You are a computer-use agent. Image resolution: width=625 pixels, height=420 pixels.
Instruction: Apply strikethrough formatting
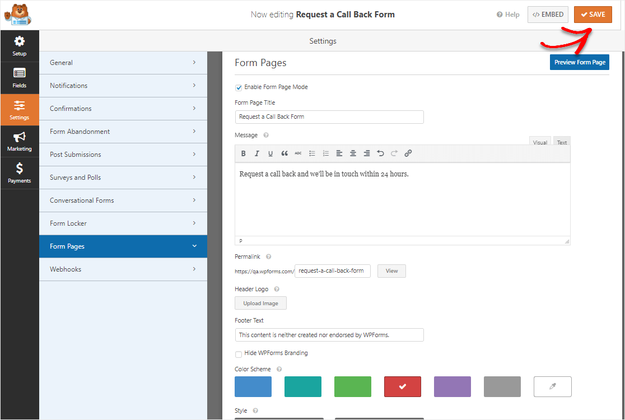pos(298,153)
